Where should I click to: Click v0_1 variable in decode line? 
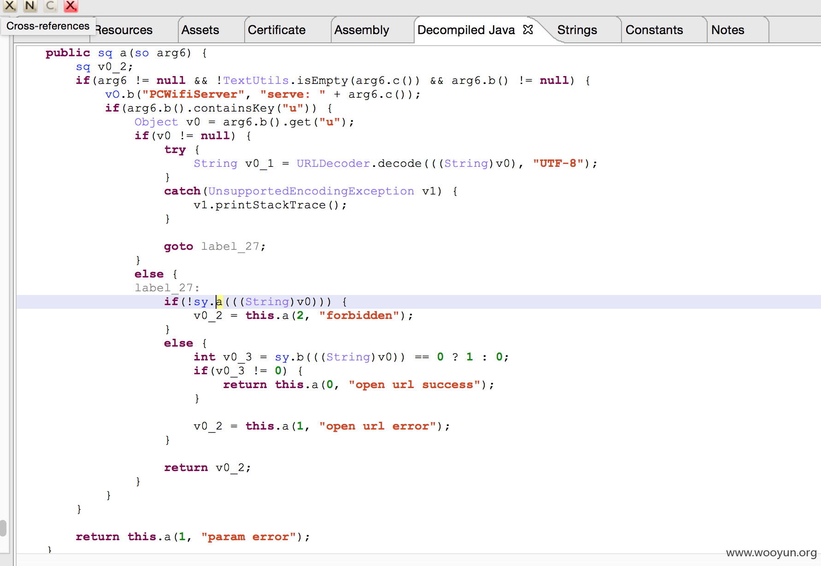[259, 164]
